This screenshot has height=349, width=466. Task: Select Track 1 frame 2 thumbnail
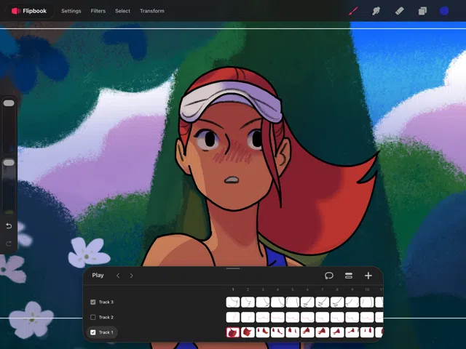point(248,332)
